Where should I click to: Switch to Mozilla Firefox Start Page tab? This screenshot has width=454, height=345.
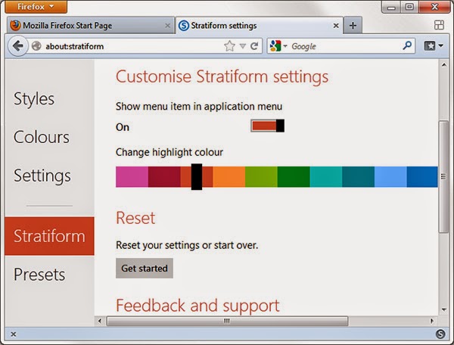pyautogui.click(x=91, y=26)
